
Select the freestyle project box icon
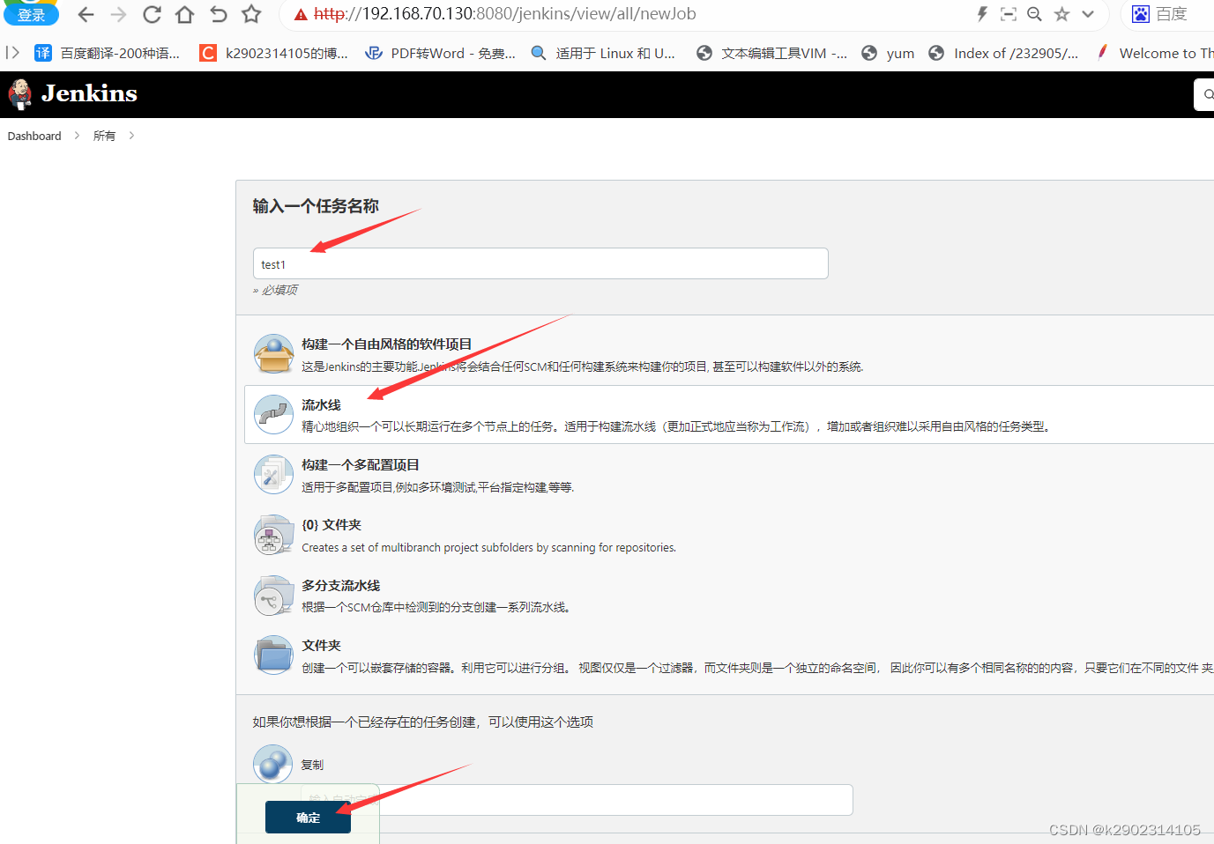pos(273,354)
